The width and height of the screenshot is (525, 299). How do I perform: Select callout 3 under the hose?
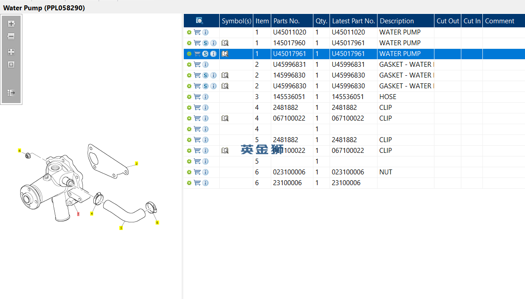click(x=121, y=228)
